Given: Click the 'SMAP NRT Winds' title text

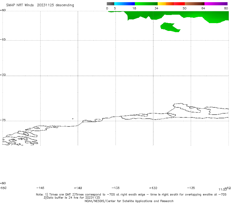Looking at the screenshot, I should 20,5.
